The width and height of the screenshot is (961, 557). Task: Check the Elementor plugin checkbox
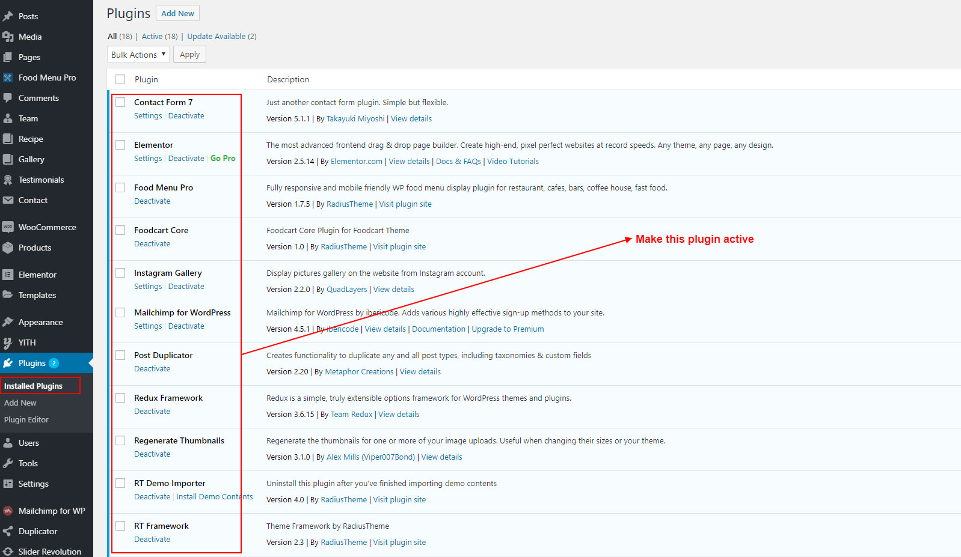pos(120,145)
